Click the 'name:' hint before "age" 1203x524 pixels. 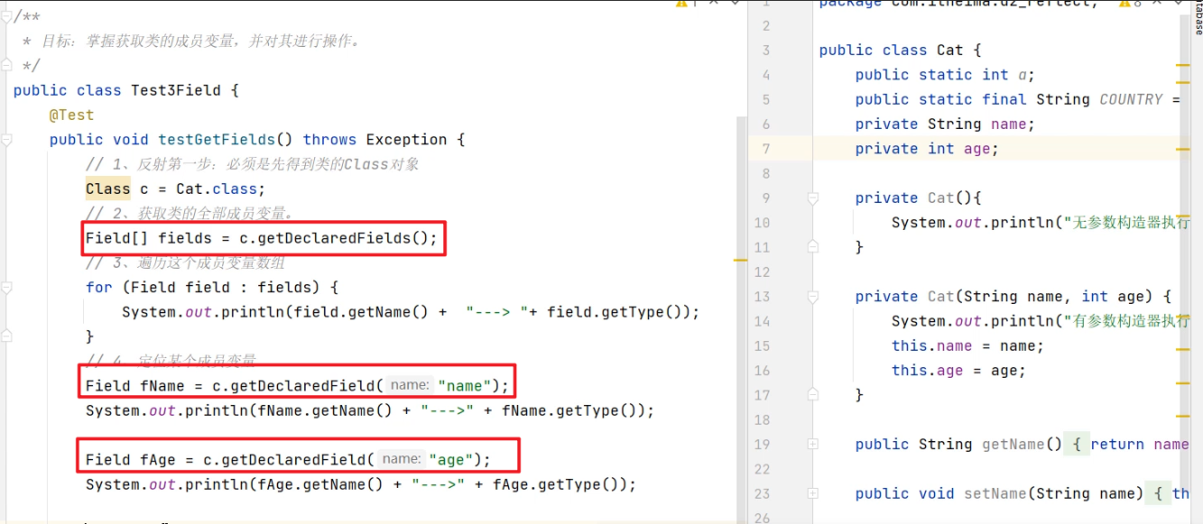pyautogui.click(x=401, y=459)
